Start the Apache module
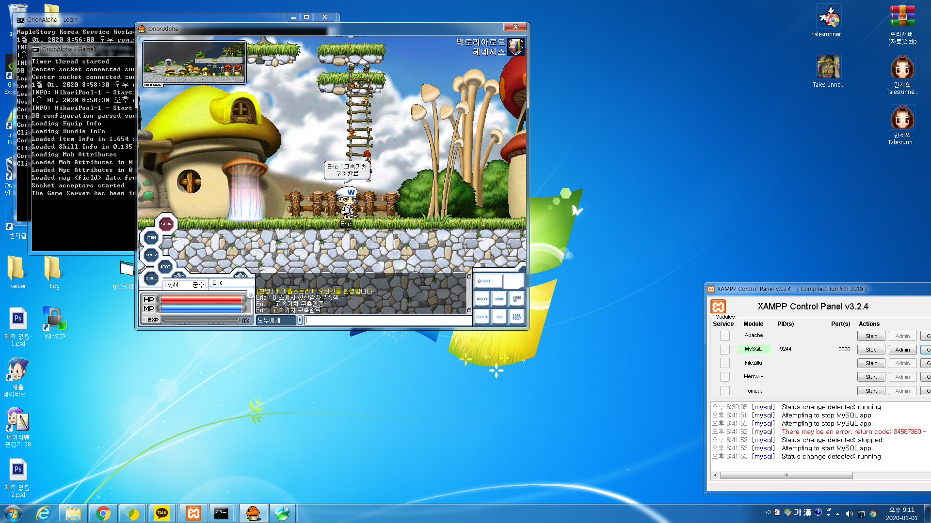Viewport: 931px width, 523px height. tap(871, 336)
